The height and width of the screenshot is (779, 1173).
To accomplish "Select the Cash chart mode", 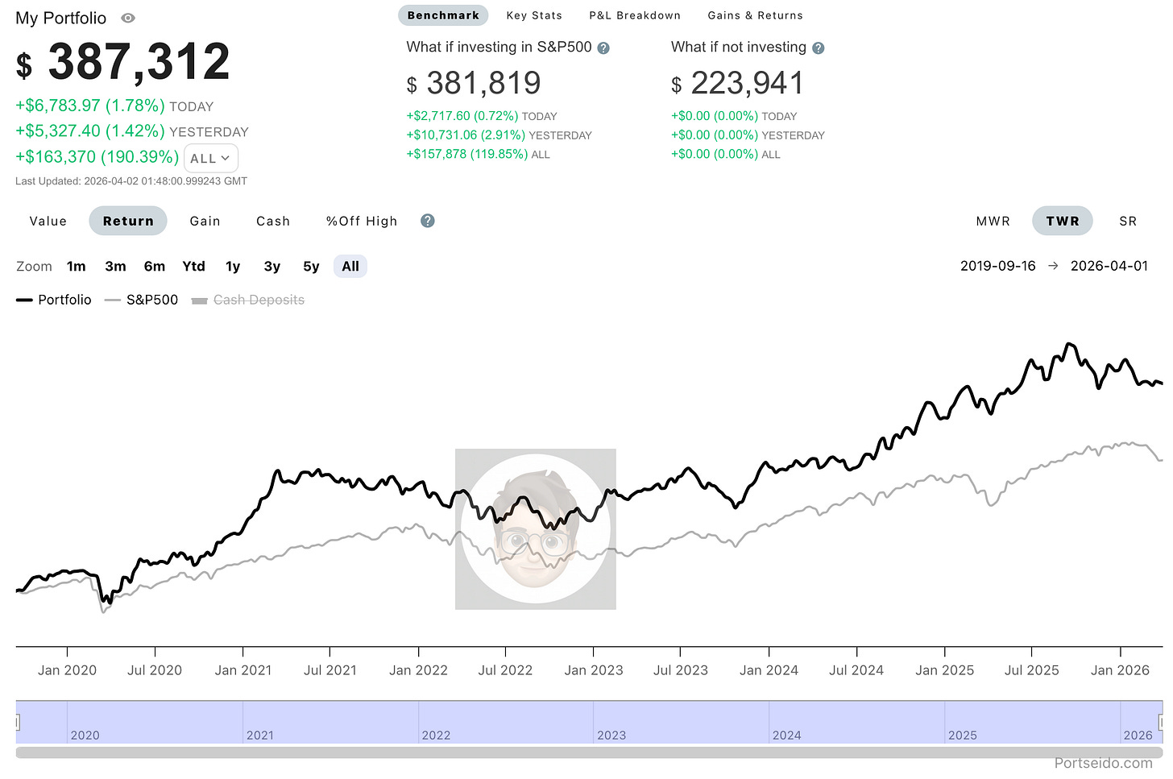I will [273, 221].
